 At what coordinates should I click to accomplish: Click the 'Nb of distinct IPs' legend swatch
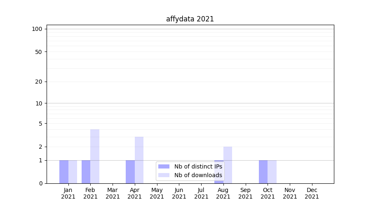coord(164,166)
